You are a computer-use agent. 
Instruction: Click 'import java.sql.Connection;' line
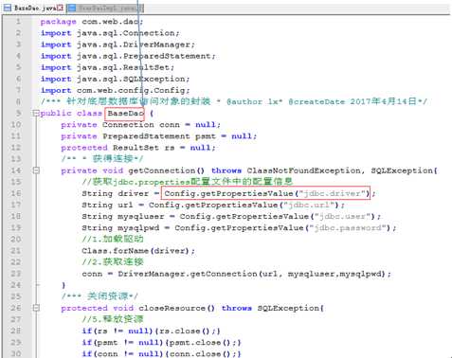tap(110, 33)
